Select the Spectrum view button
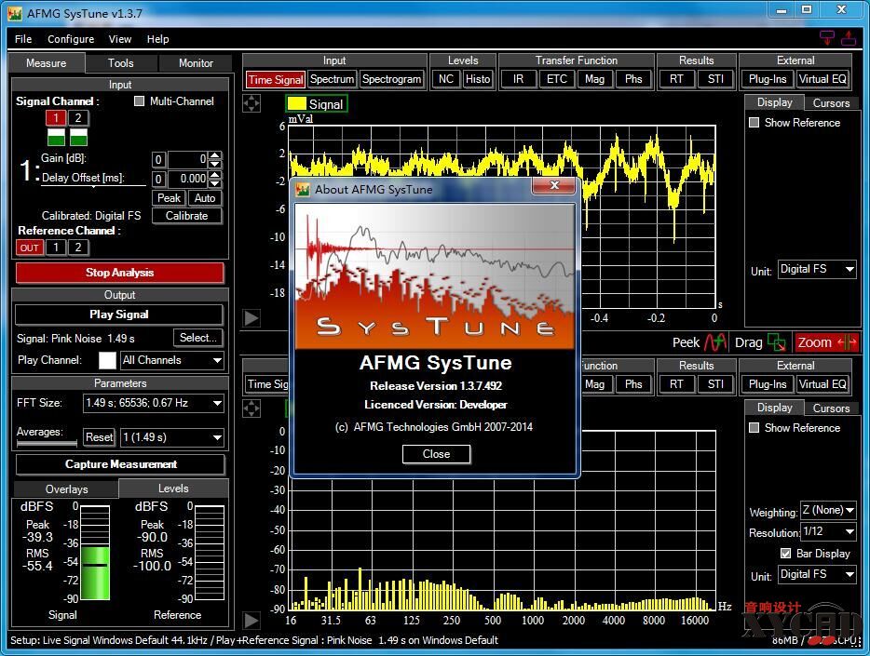Image resolution: width=870 pixels, height=656 pixels. [x=332, y=79]
